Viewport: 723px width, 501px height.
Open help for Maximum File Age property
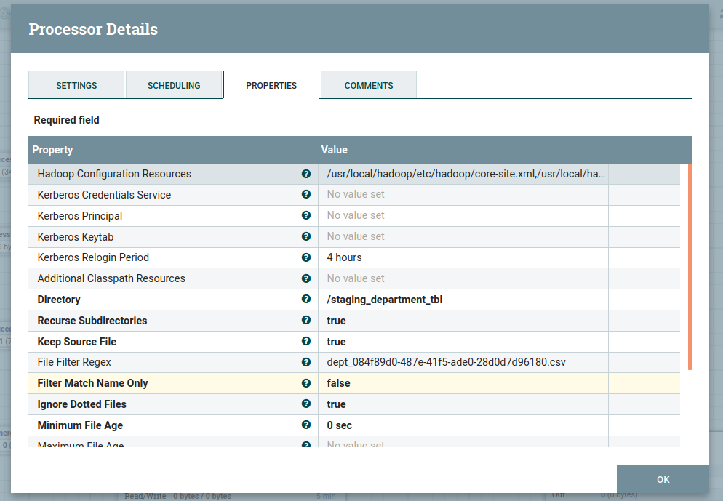tap(306, 445)
